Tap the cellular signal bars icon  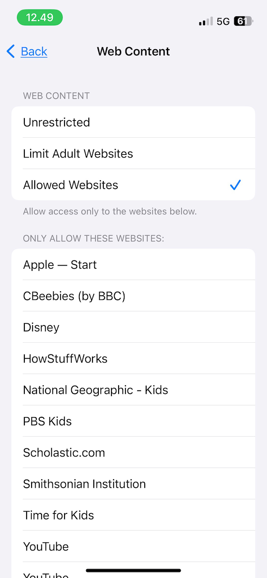(x=206, y=21)
